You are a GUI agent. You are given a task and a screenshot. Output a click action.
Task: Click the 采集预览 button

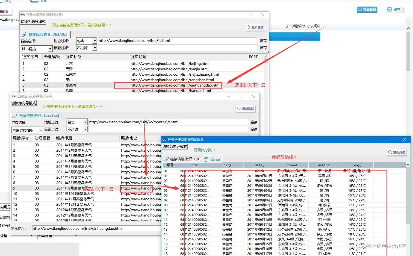[x=367, y=10]
